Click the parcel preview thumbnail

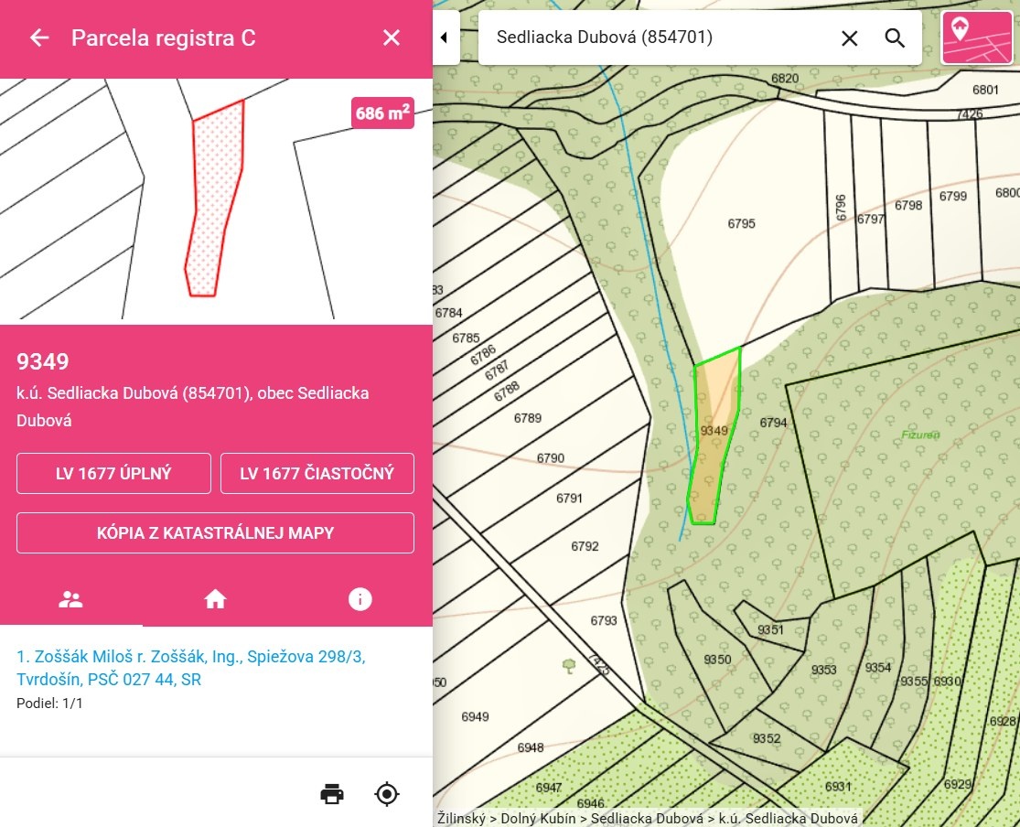point(216,201)
